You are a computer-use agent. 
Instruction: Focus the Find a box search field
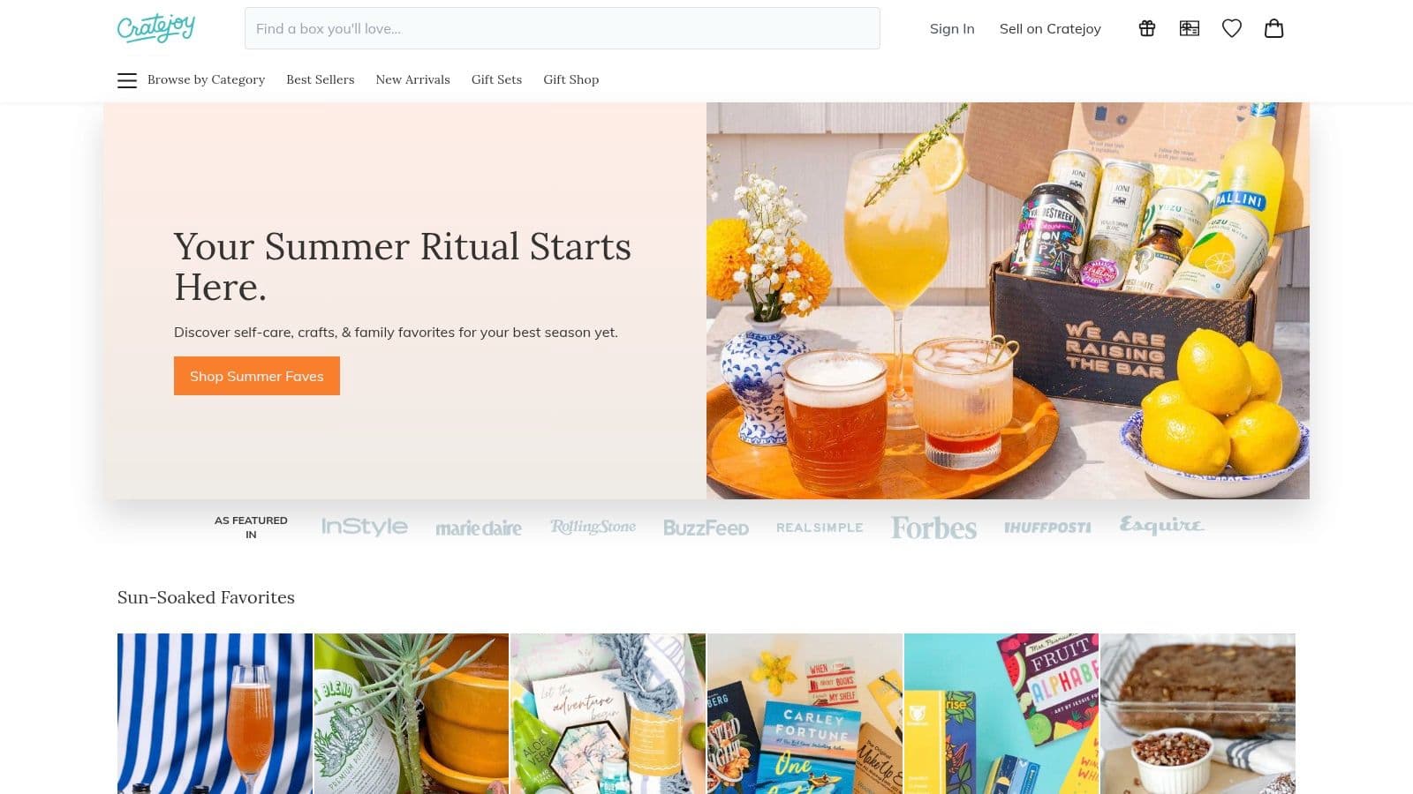563,28
